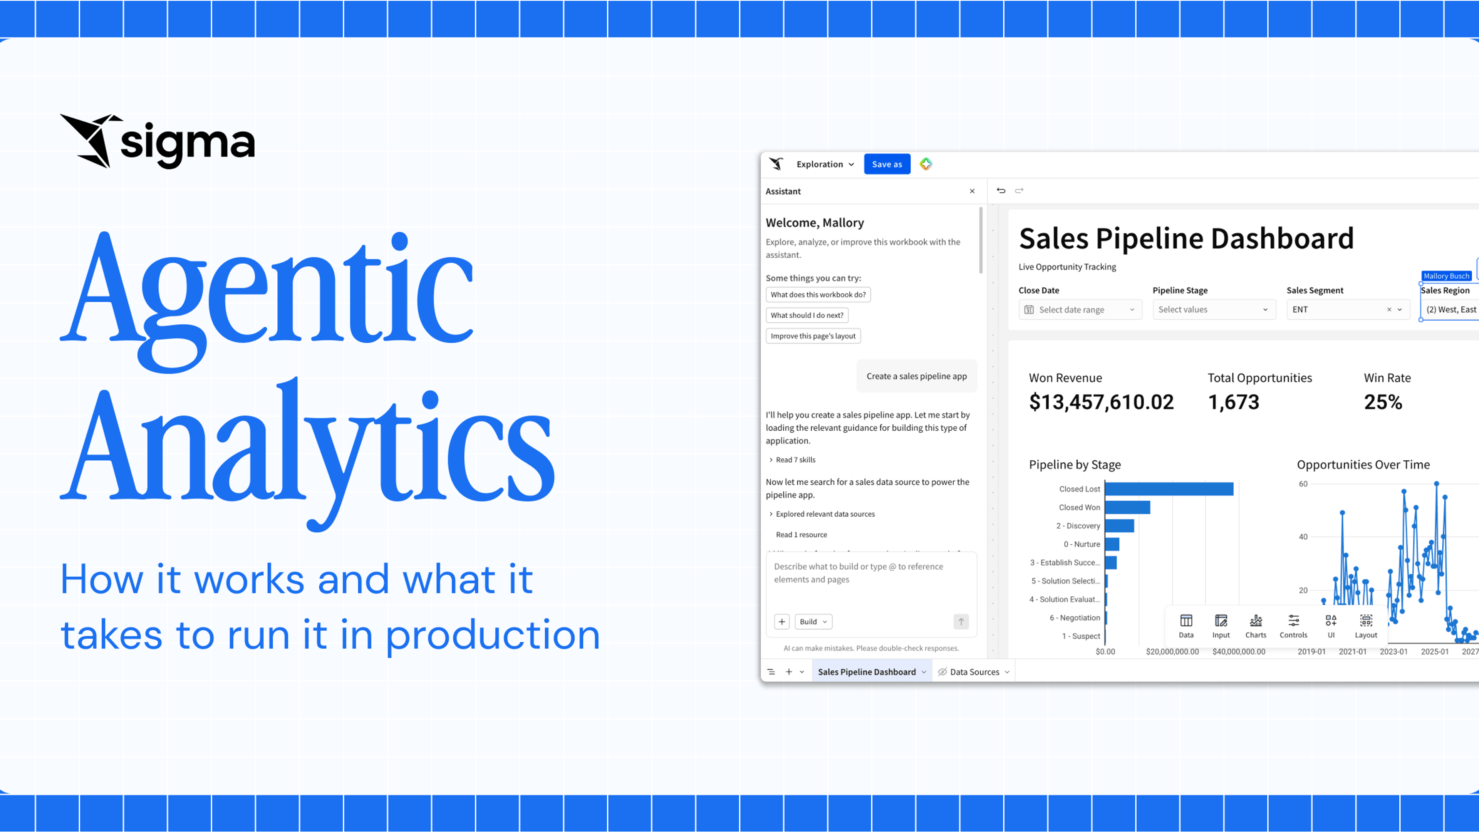Choose 'Improve this page's layout' suggestion

[813, 336]
